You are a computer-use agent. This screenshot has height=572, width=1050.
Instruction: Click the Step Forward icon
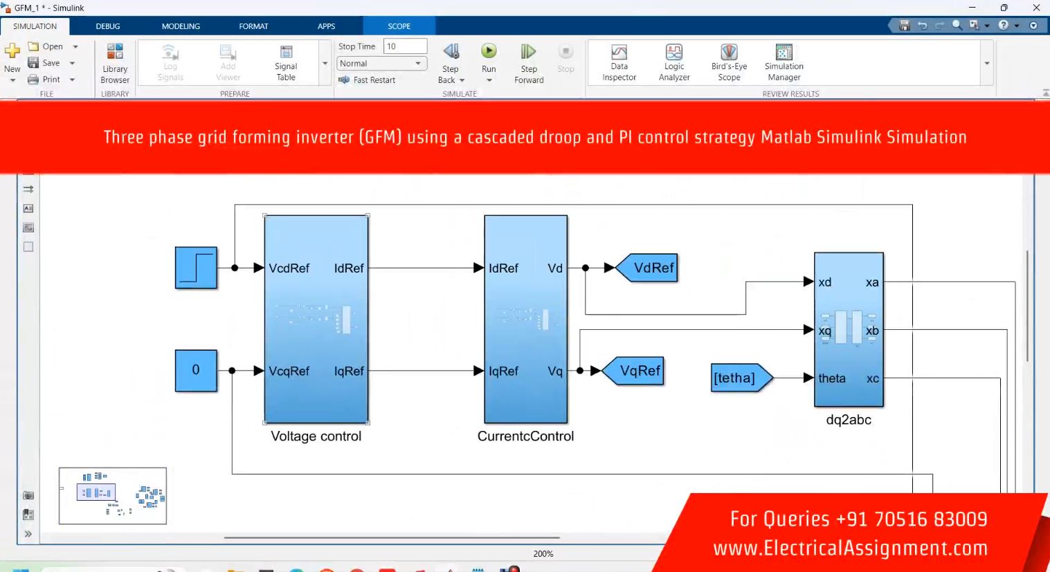(528, 53)
